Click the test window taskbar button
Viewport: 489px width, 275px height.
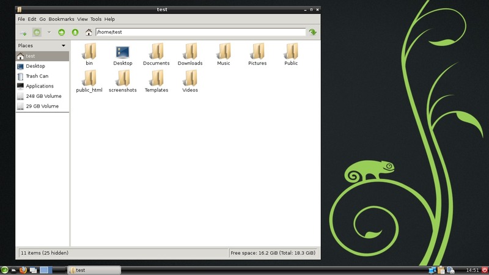click(x=94, y=270)
